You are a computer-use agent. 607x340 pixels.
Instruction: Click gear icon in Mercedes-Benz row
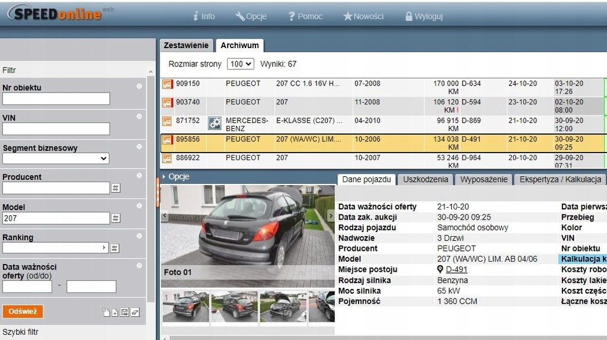(215, 123)
